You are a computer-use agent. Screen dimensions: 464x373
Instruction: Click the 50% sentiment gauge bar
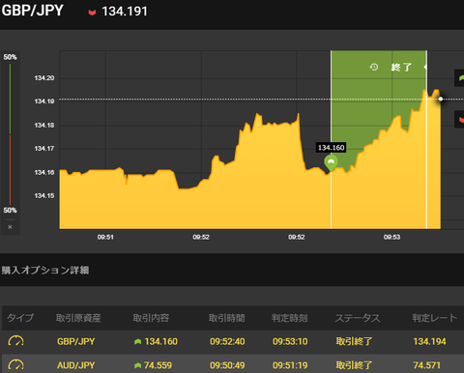(10, 133)
